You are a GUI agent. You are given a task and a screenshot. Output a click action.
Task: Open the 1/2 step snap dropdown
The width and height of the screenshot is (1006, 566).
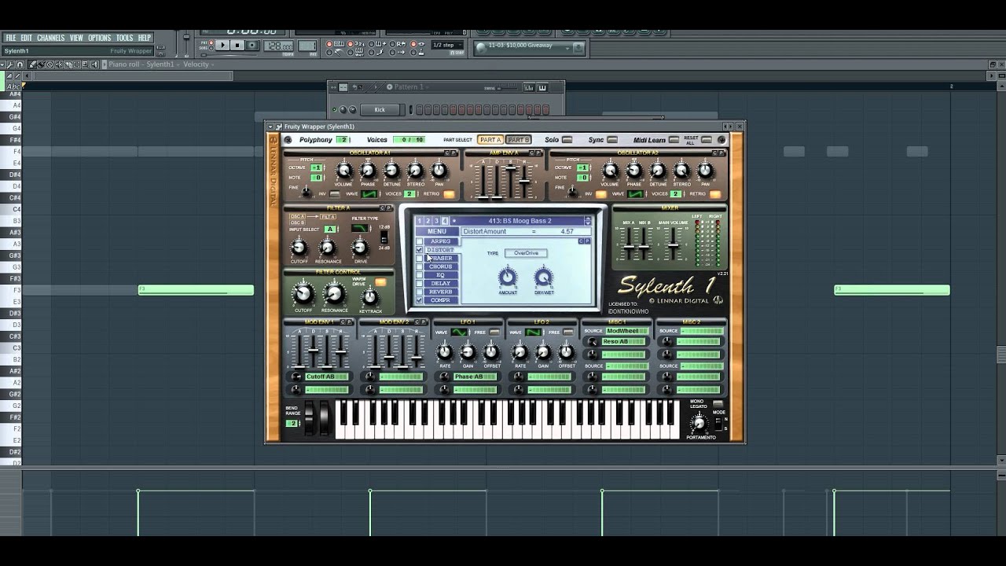[x=446, y=46]
